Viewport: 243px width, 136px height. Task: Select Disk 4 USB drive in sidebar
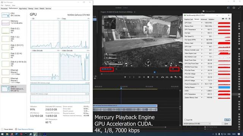click(x=14, y=64)
